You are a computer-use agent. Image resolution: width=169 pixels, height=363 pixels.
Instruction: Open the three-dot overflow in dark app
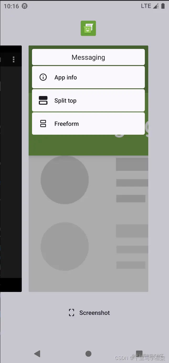coord(14,59)
